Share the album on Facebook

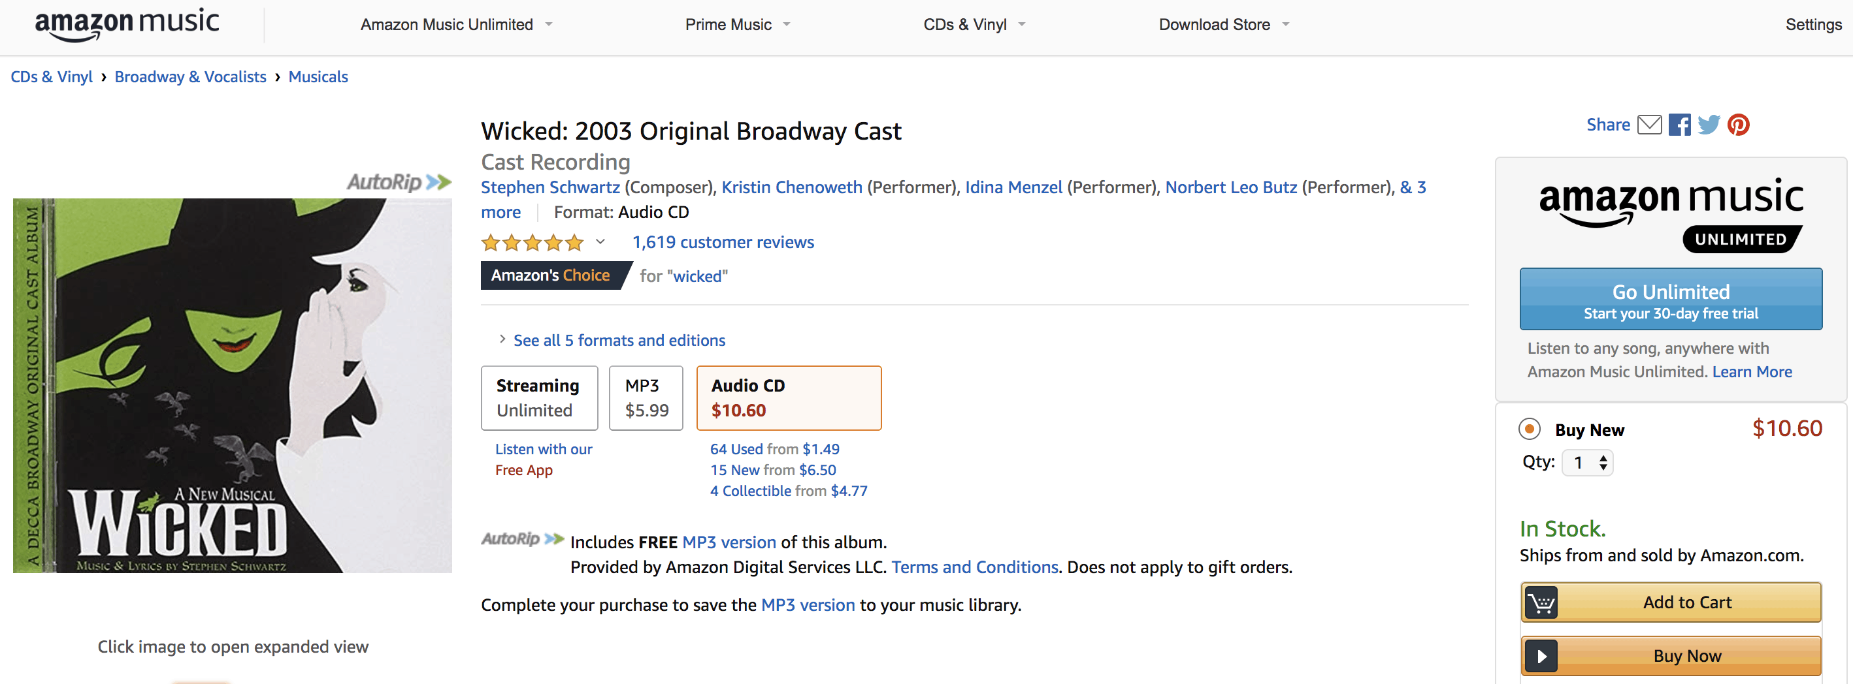[1680, 125]
